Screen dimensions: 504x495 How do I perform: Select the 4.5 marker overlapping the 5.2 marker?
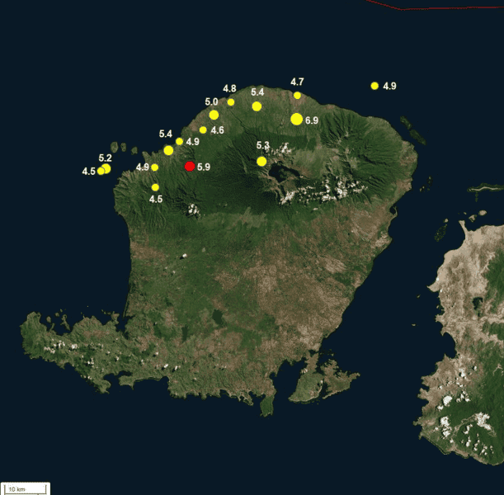[101, 171]
